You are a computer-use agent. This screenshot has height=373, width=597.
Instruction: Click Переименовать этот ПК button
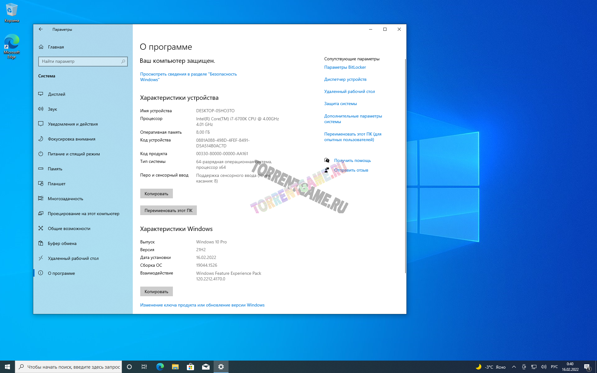pos(168,210)
